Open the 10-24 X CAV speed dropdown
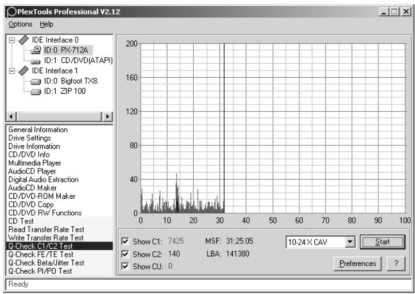This screenshot has height=294, width=415. [350, 242]
